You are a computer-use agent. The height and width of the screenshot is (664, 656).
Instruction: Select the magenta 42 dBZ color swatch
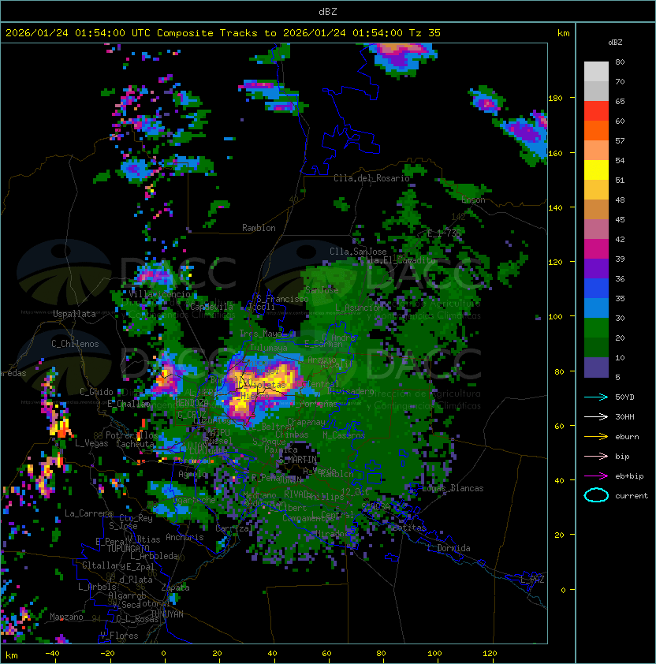coord(596,249)
